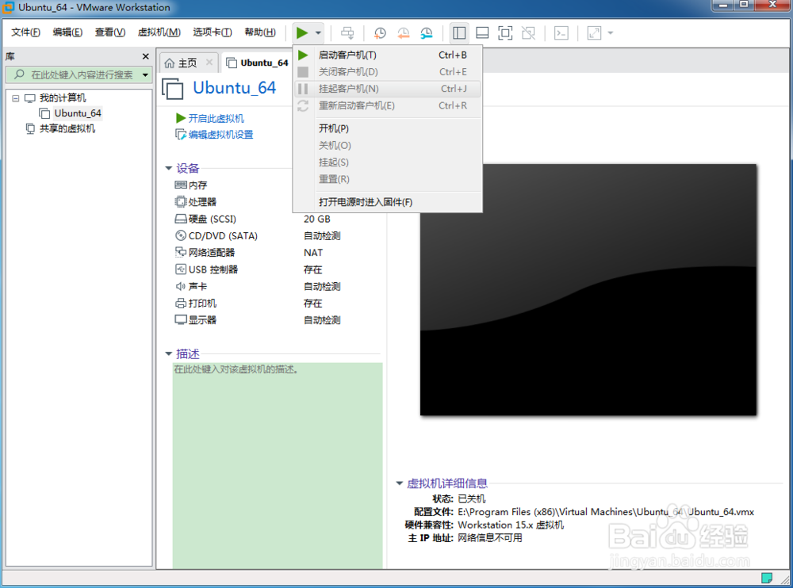793x588 pixels.
Task: Click the stretch guest display icon
Action: (594, 32)
